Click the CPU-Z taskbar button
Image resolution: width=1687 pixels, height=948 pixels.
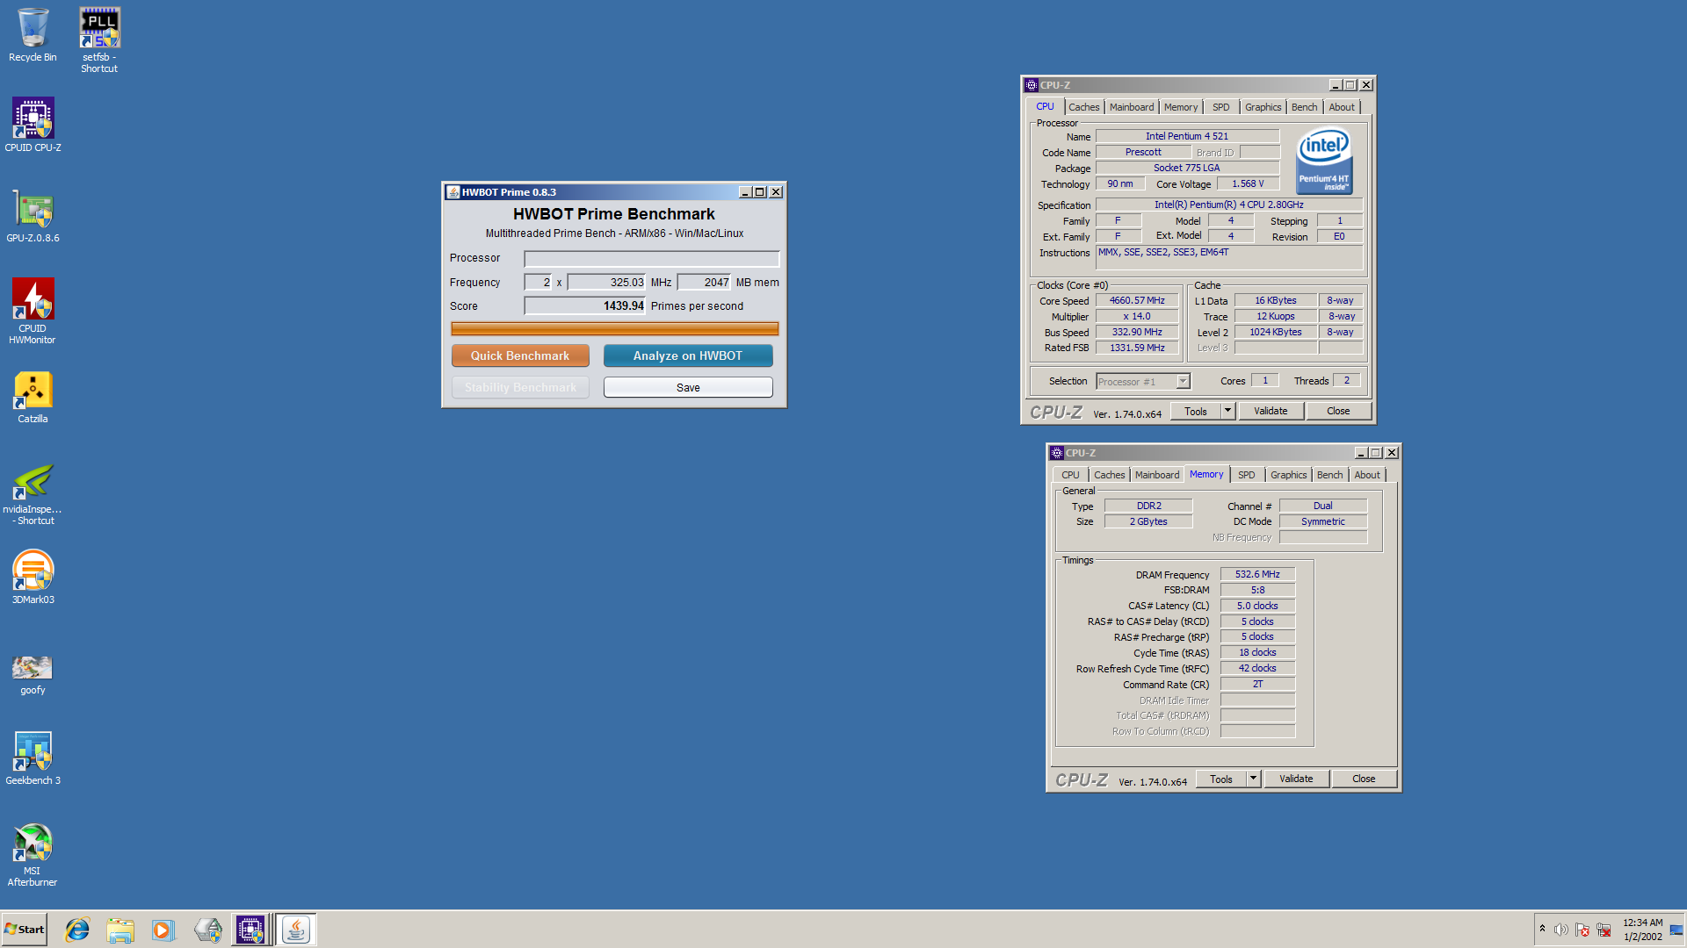(x=250, y=930)
